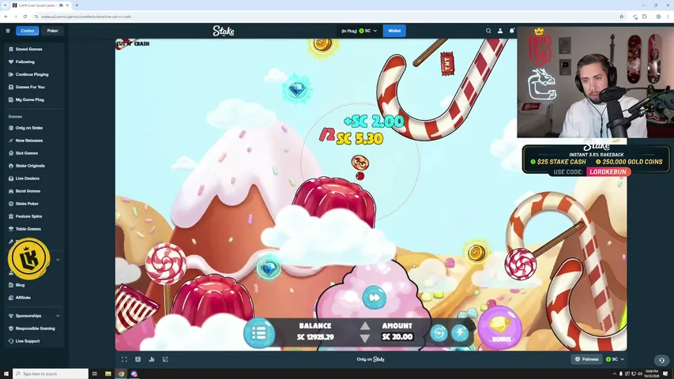The image size is (674, 379).
Task: Expand the SC currency dropdown below game
Action: (615, 359)
